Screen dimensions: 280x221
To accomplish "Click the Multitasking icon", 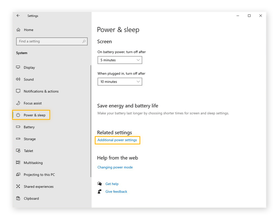I will click(18, 163).
